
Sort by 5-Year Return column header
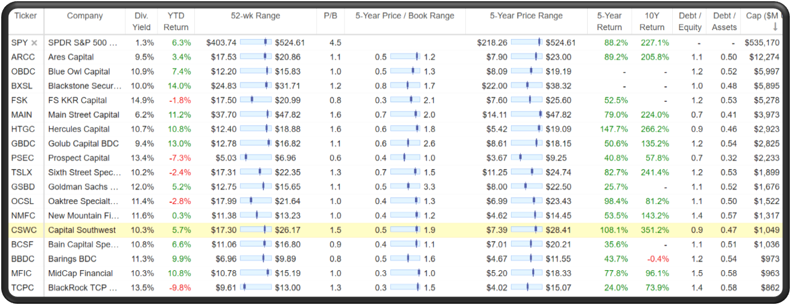tap(609, 21)
